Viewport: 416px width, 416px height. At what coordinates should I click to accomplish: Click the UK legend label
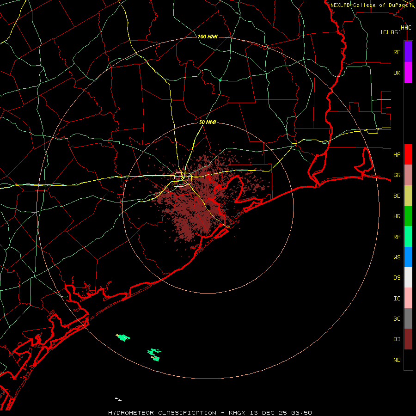(x=397, y=73)
